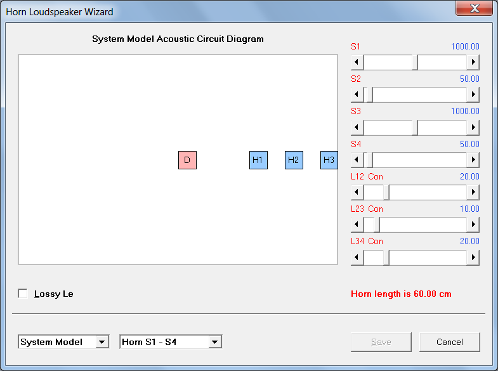
Task: Click the L12 Con label
Action: coord(367,177)
